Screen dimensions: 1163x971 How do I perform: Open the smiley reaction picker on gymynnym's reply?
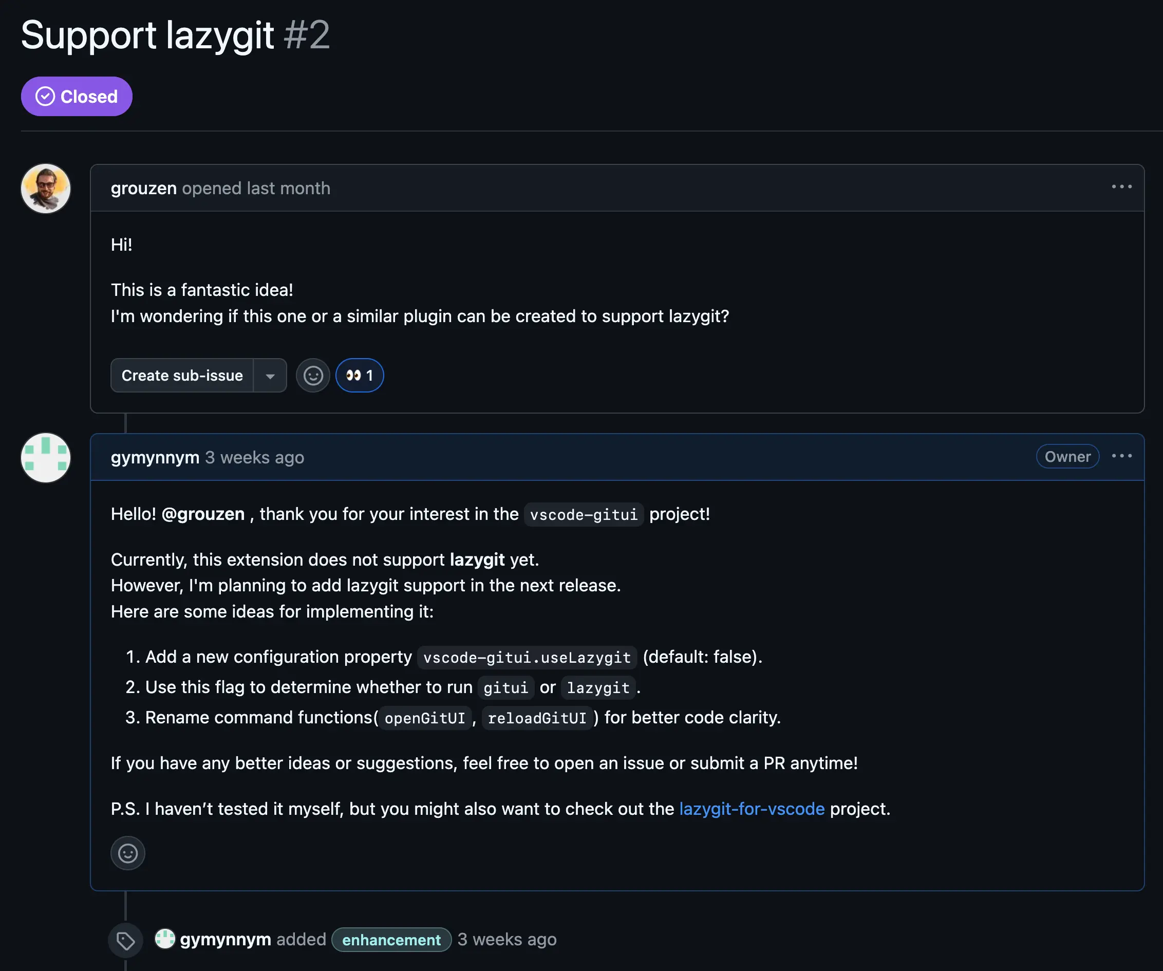(127, 853)
